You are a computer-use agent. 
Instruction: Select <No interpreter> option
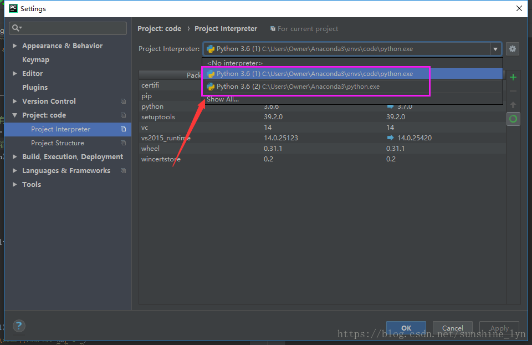pyautogui.click(x=352, y=63)
